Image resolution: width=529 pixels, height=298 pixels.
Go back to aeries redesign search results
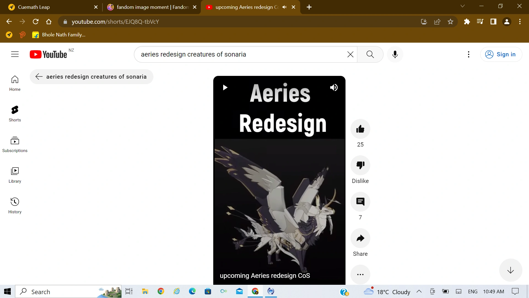(x=39, y=77)
